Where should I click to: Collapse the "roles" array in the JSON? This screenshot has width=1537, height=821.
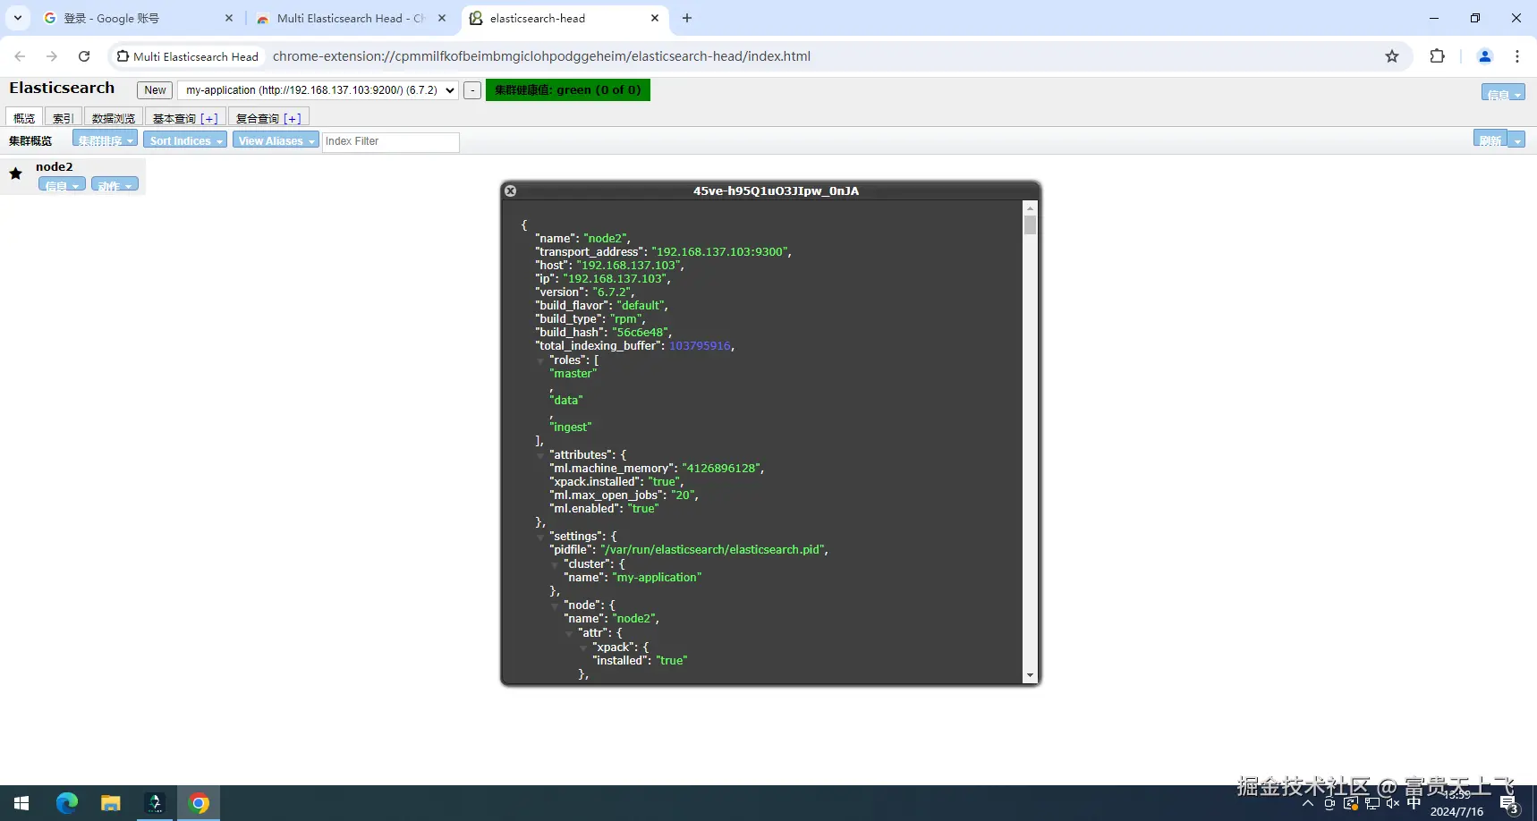coord(540,360)
